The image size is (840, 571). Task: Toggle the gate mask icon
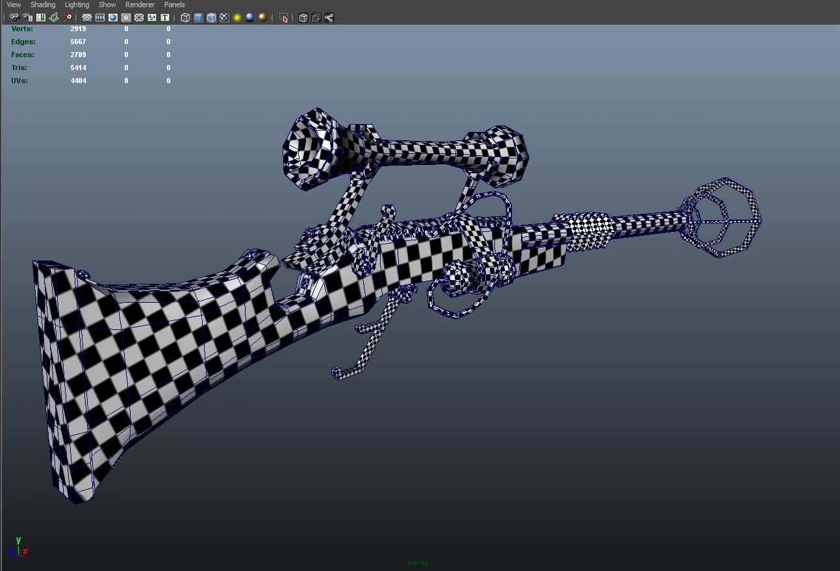pos(126,18)
